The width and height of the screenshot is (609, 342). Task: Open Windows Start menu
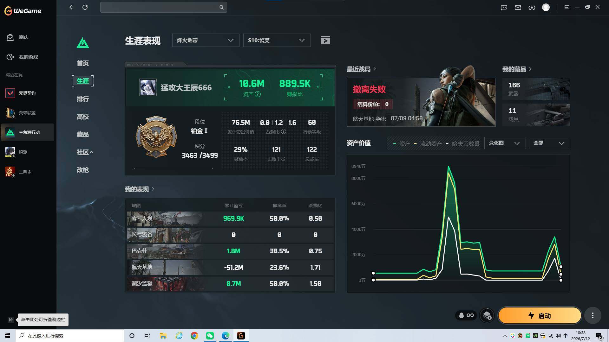tap(8, 336)
